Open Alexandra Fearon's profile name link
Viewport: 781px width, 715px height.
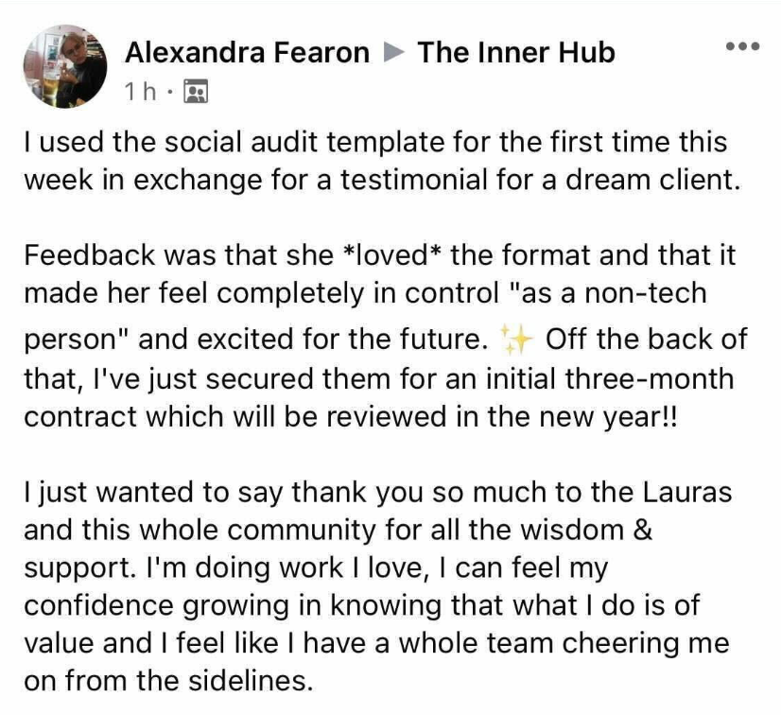pyautogui.click(x=247, y=53)
